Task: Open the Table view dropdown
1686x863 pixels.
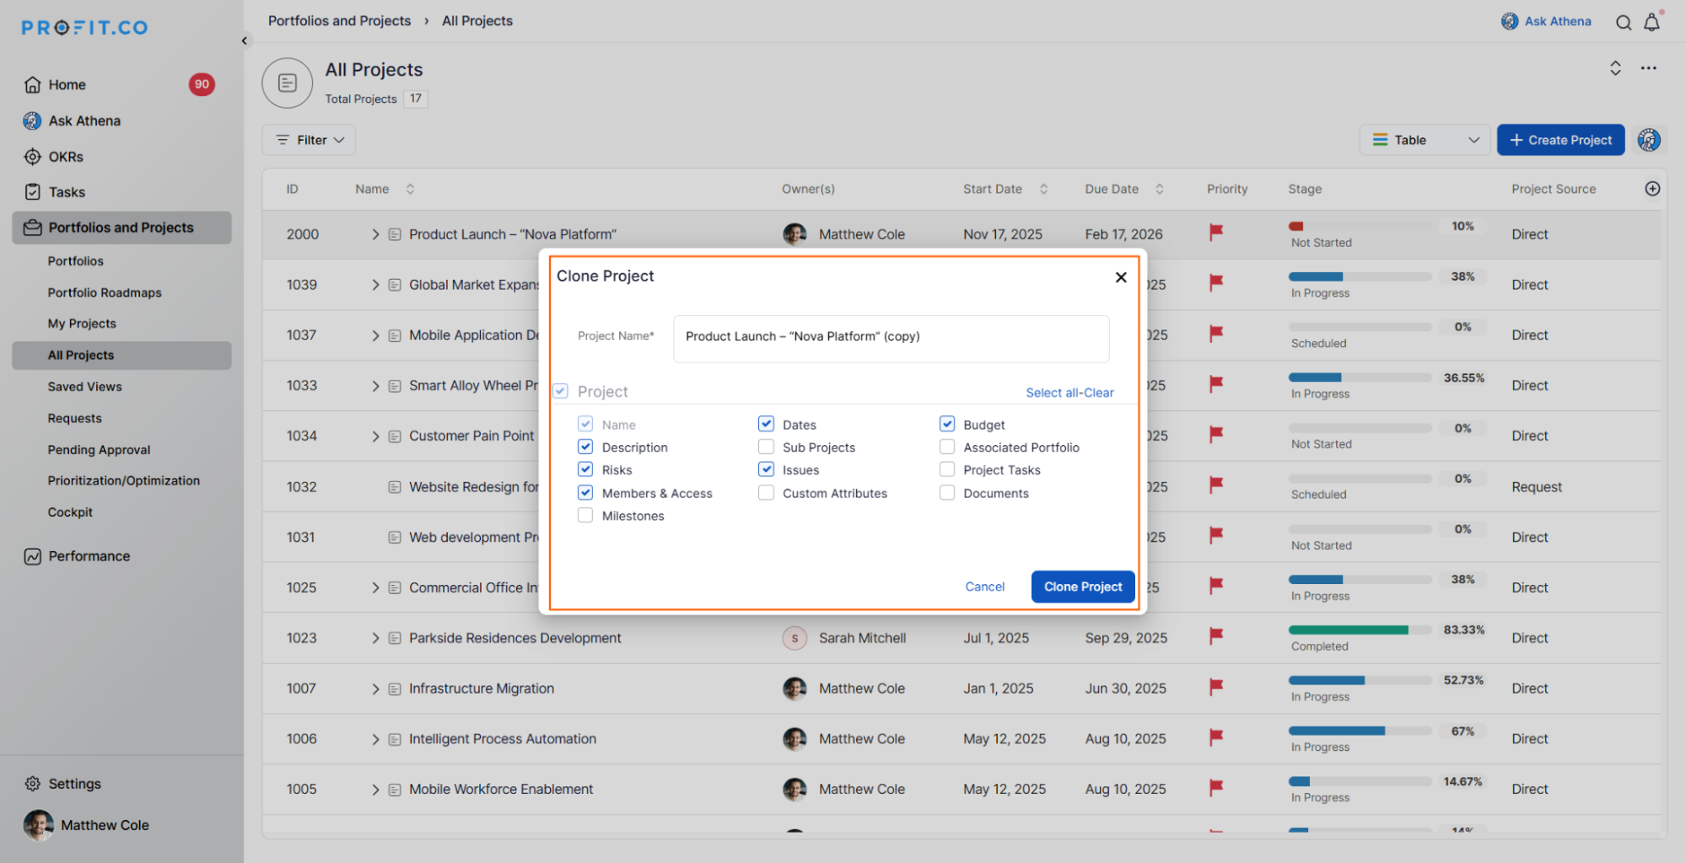Action: tap(1425, 140)
